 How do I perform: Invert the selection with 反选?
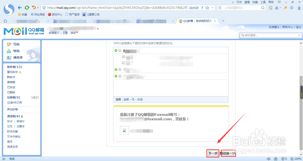[x=140, y=100]
